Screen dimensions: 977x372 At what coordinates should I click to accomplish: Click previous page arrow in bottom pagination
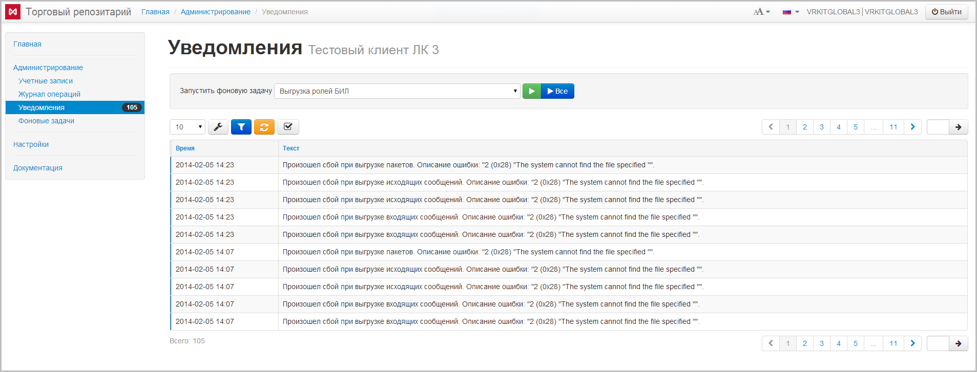[771, 343]
